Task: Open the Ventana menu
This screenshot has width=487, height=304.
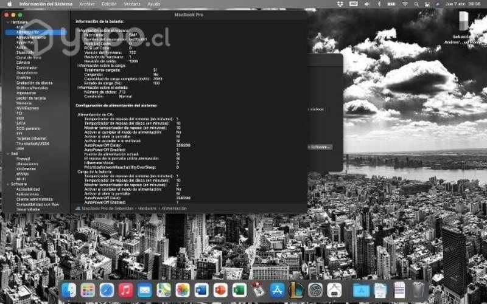Action: (x=132, y=4)
